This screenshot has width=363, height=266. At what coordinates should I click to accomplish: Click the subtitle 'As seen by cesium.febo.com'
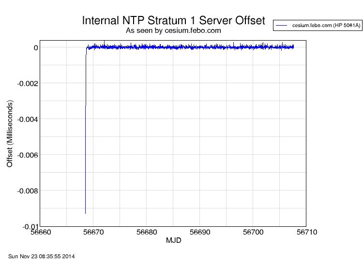pos(173,30)
